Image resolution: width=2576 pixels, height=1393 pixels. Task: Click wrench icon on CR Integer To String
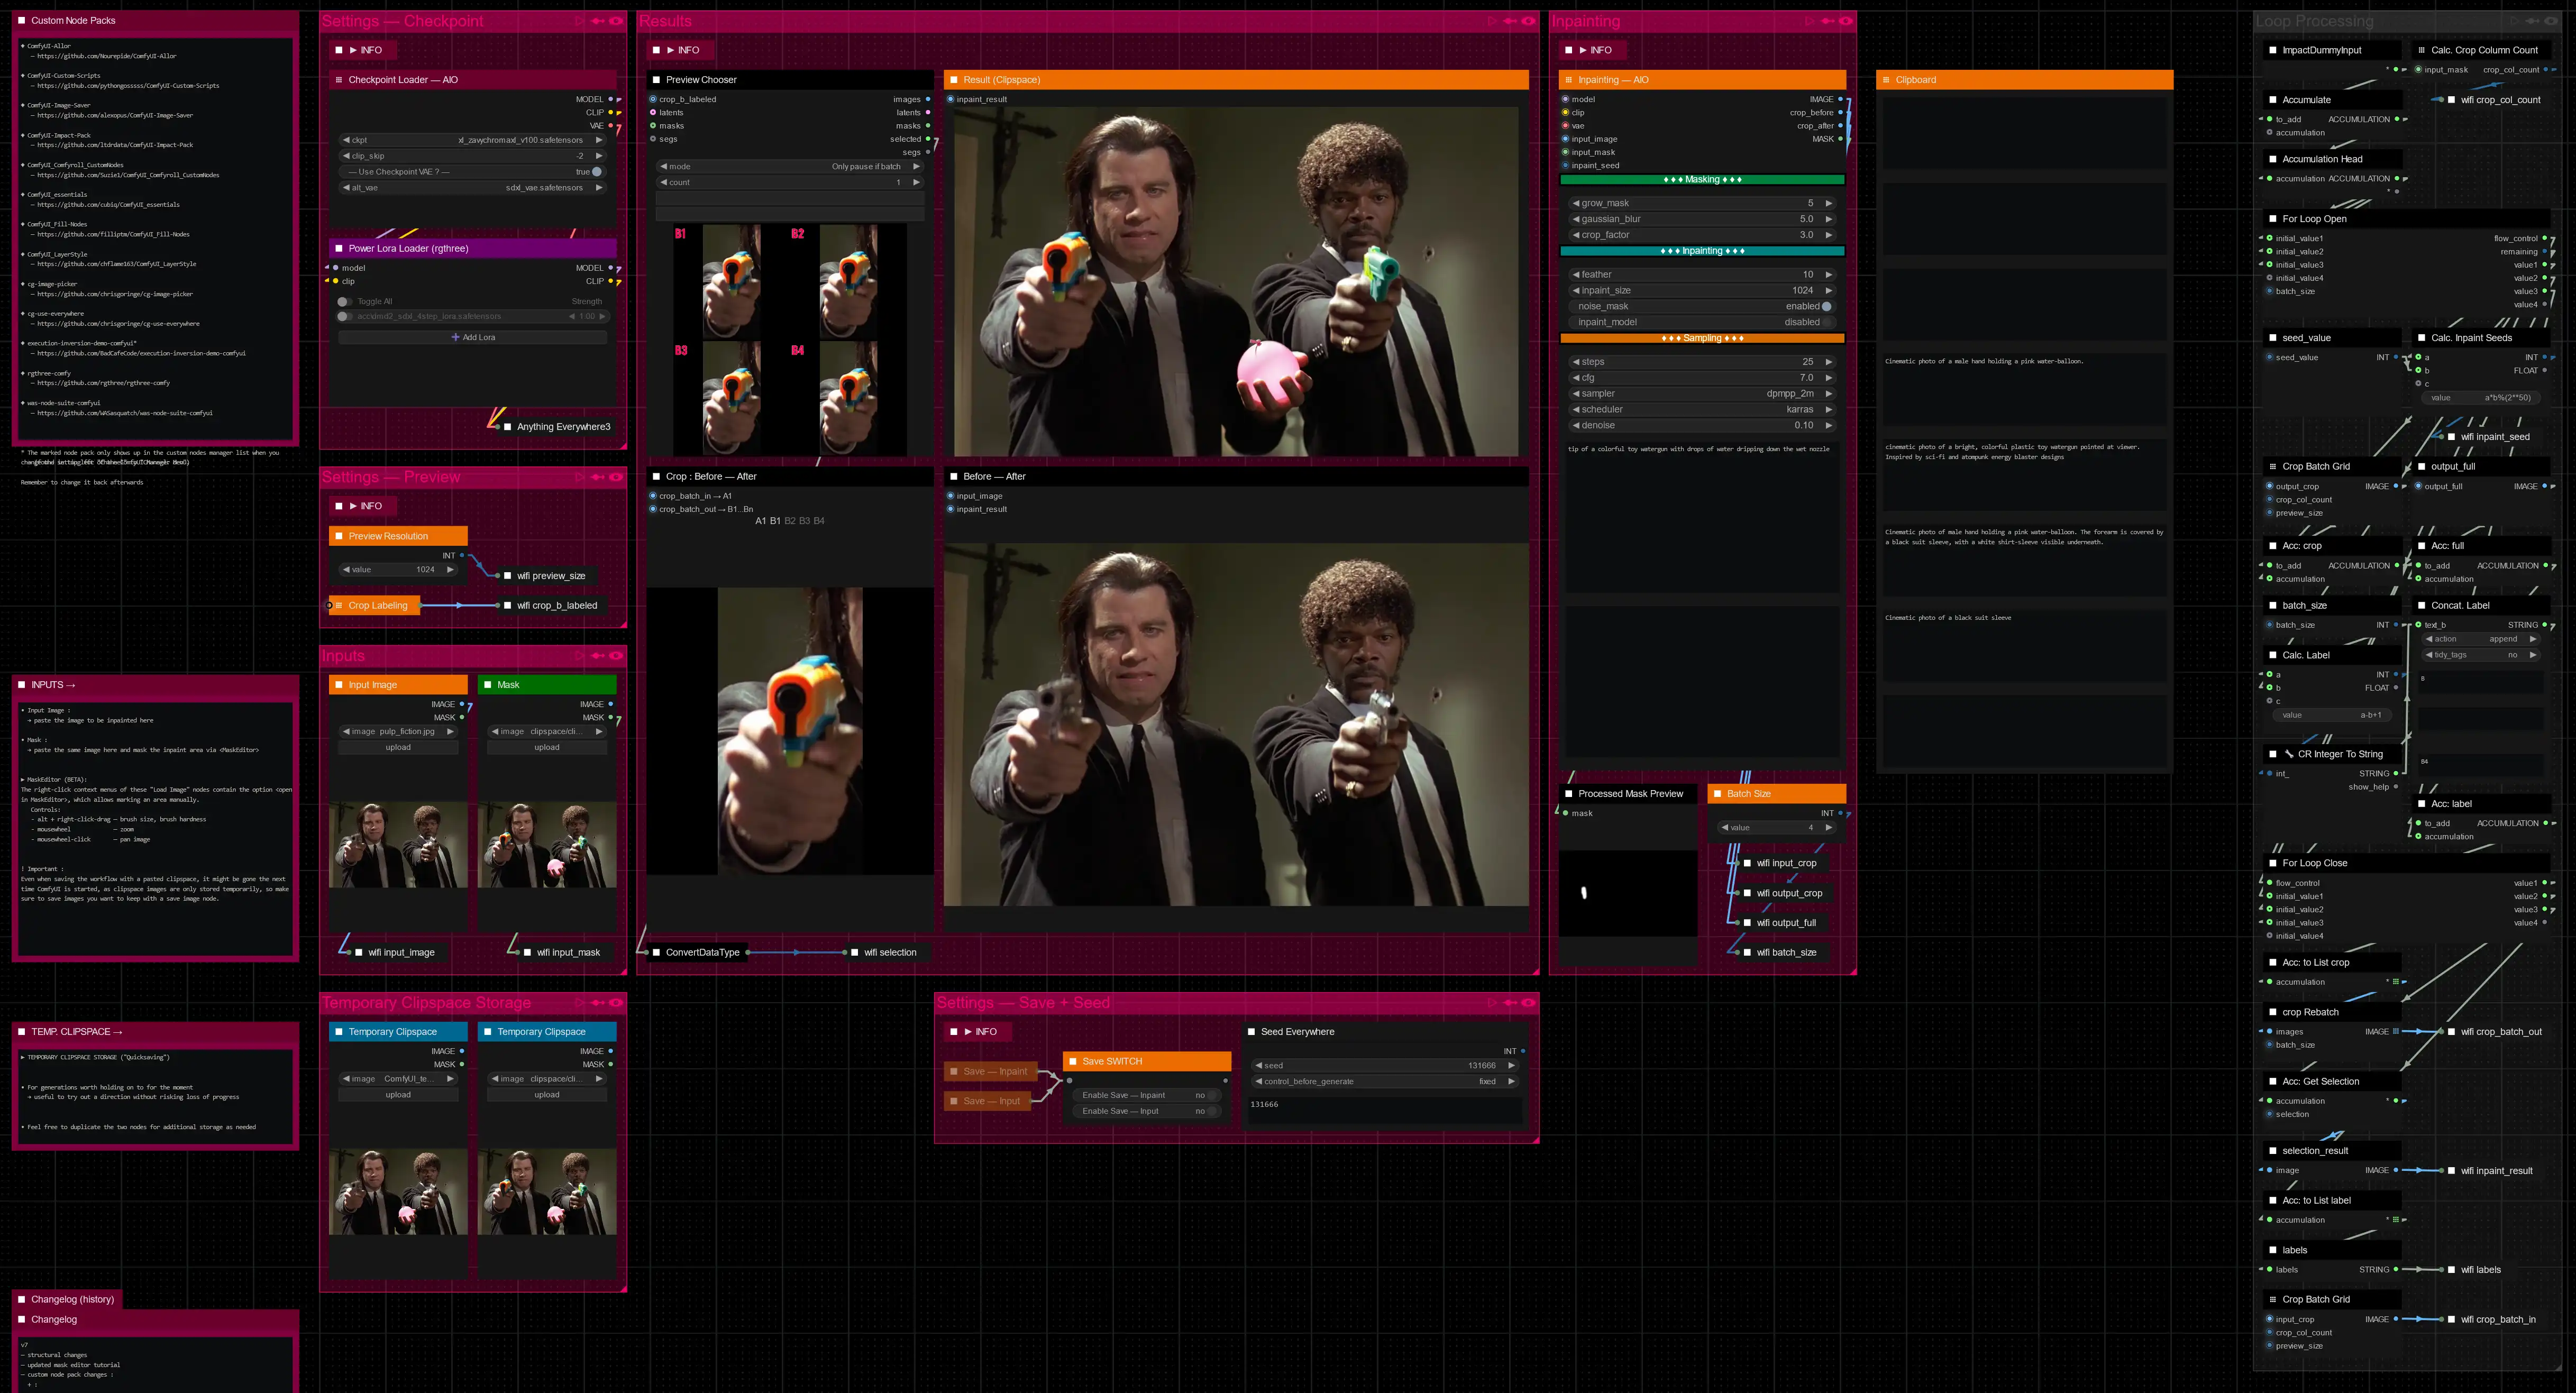pos(2289,754)
